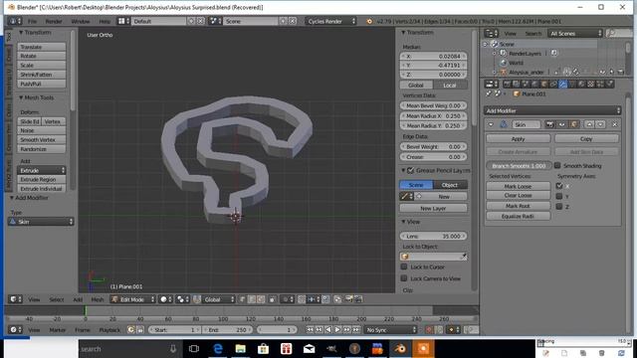Open All Scenes outliner filter dropdown

(x=575, y=33)
